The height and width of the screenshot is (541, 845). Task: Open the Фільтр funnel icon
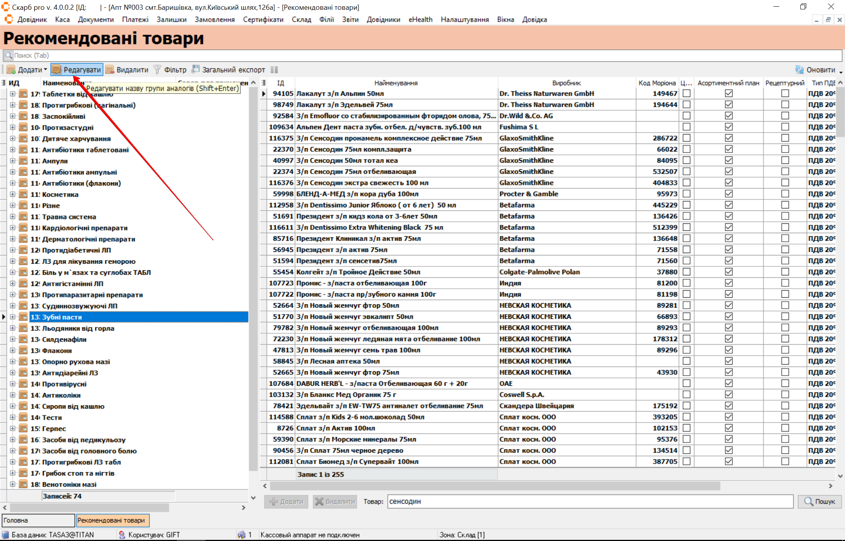pos(157,70)
